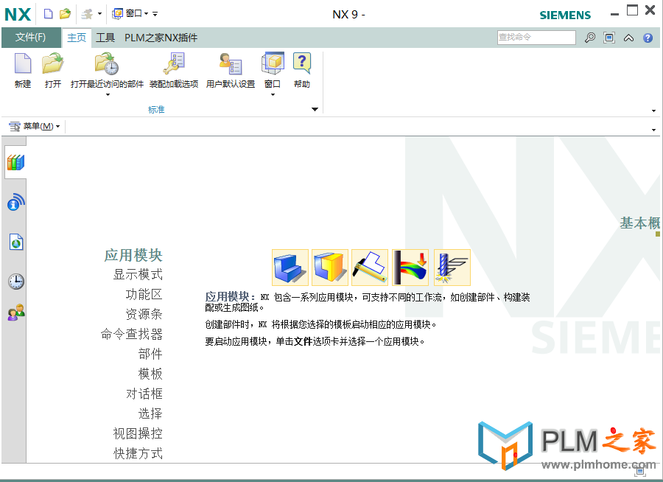
Task: Click the NX logo at top left
Action: click(18, 14)
